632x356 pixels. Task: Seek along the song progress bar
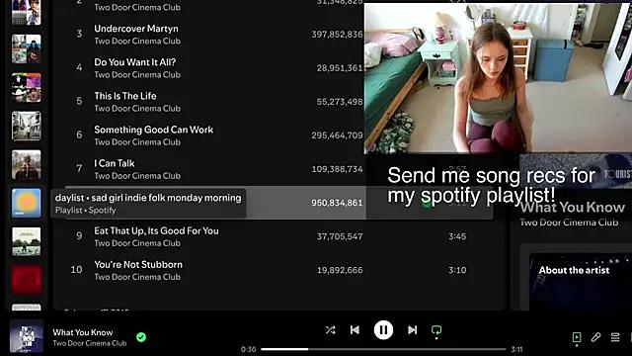pos(383,349)
